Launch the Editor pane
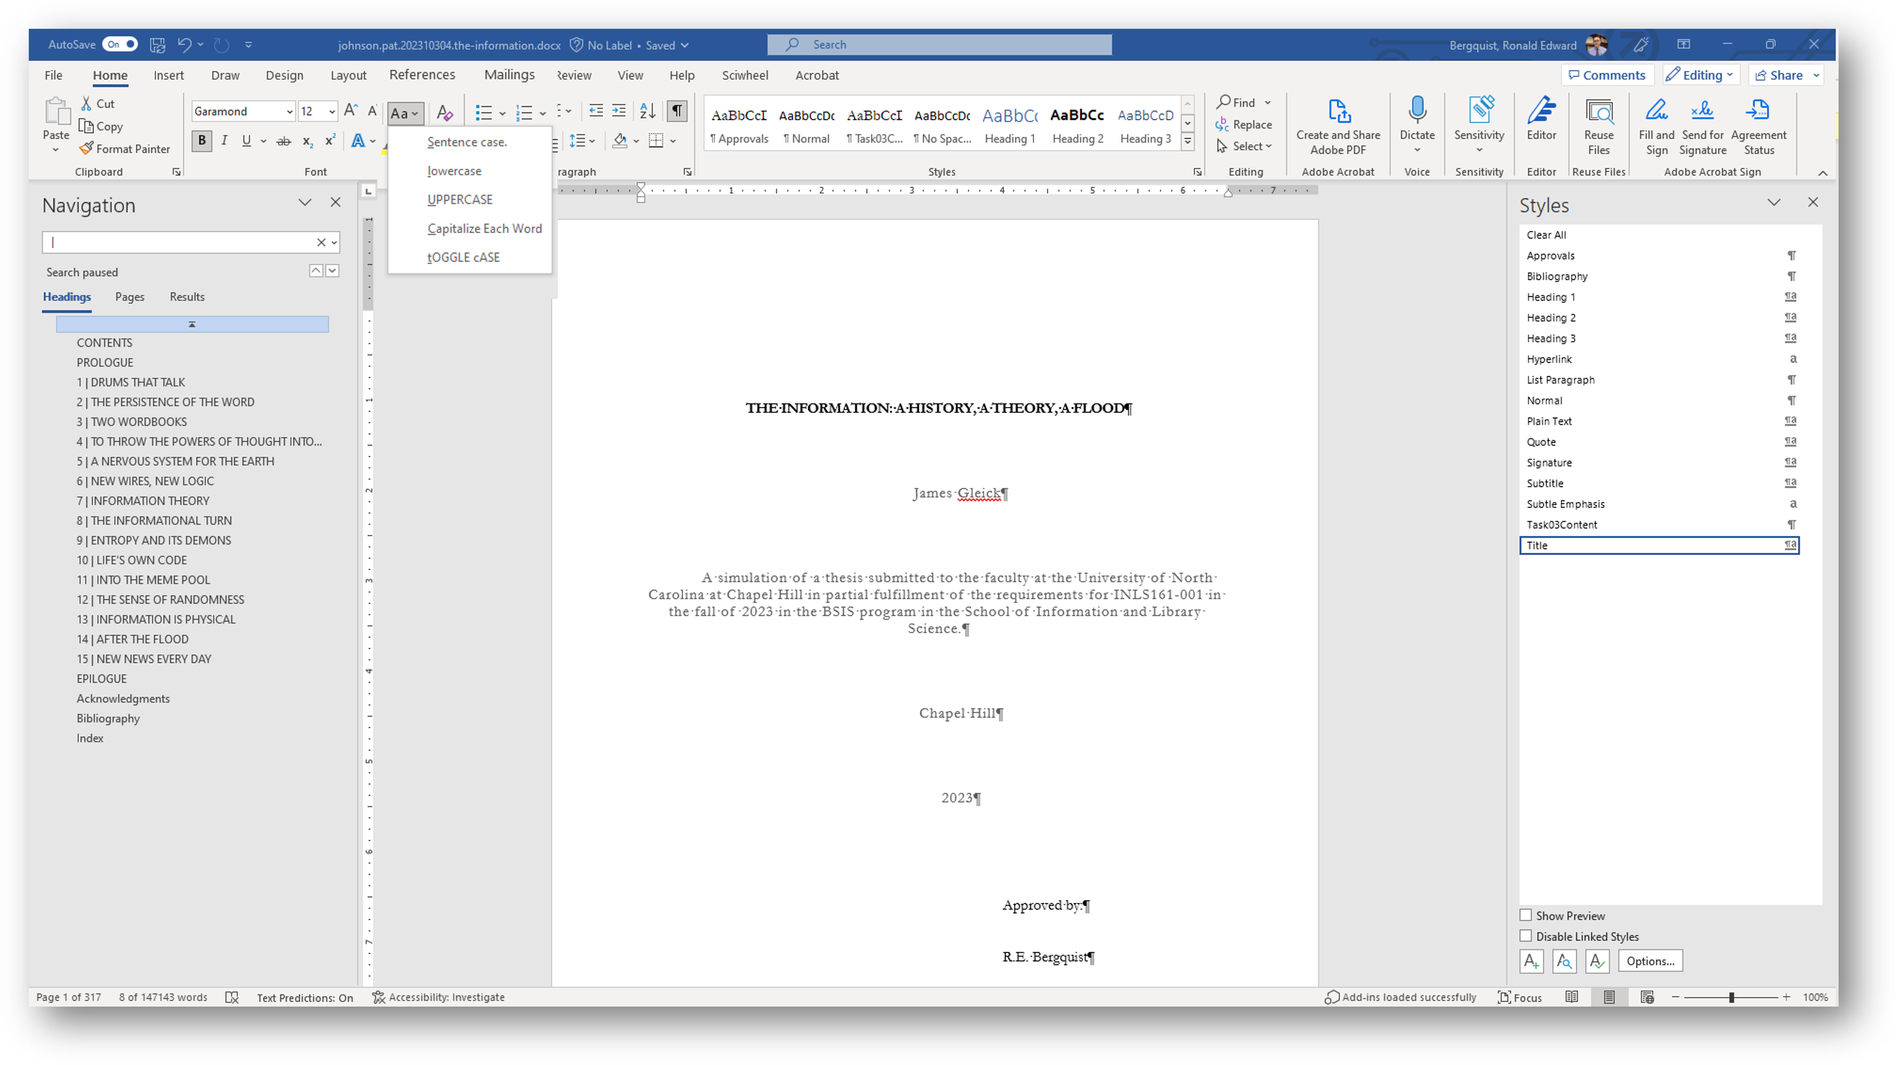 1541,121
